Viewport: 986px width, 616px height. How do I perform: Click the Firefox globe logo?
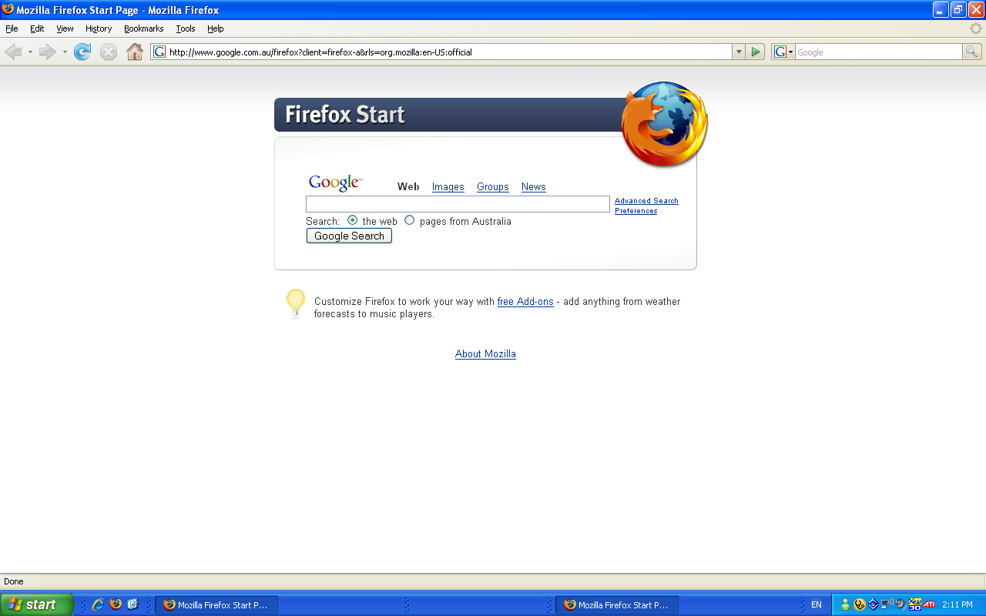(x=665, y=125)
